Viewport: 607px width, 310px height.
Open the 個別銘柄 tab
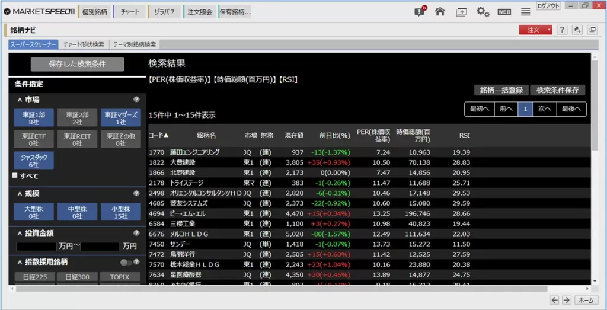point(95,12)
